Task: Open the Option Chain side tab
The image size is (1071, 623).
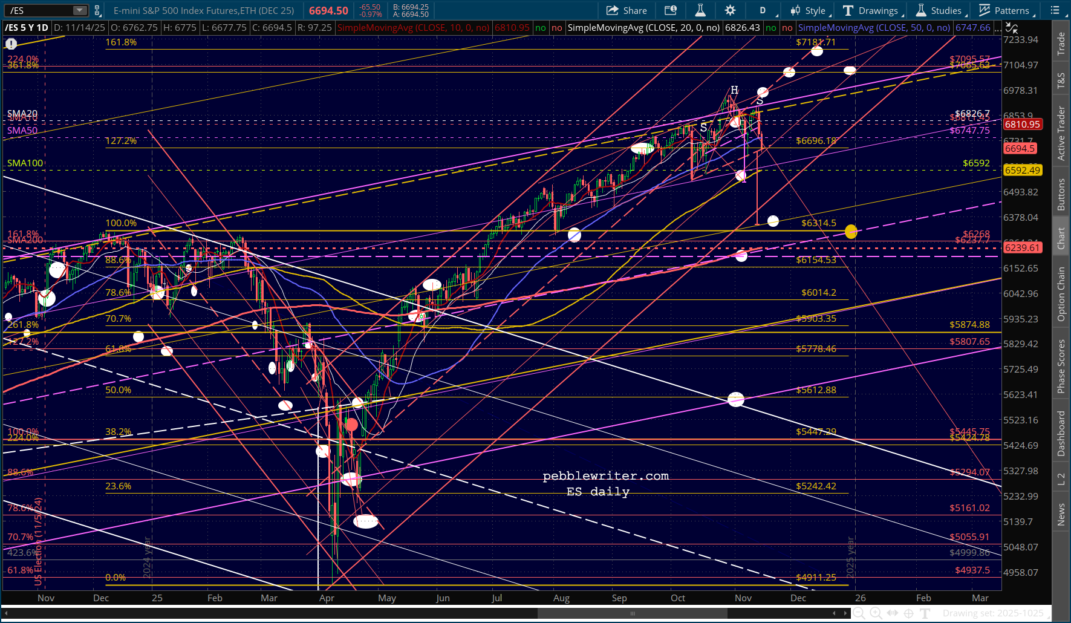Action: click(x=1061, y=295)
